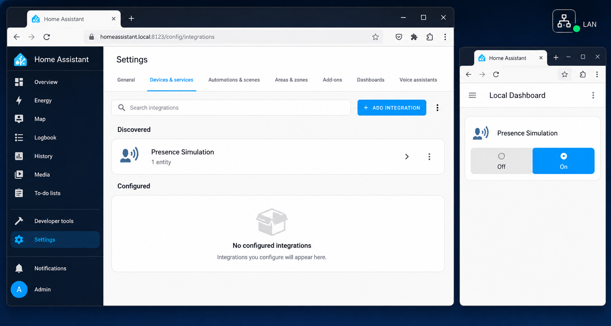Click the extensions icon in Local Dashboard browser

pyautogui.click(x=583, y=74)
